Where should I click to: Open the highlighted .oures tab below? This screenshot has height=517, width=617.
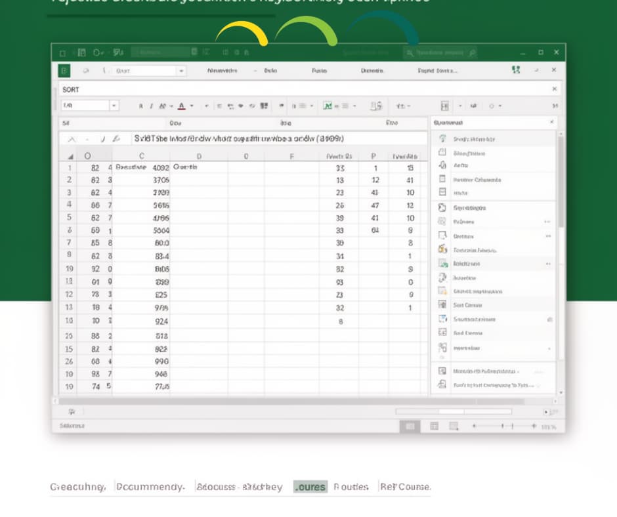(x=310, y=487)
